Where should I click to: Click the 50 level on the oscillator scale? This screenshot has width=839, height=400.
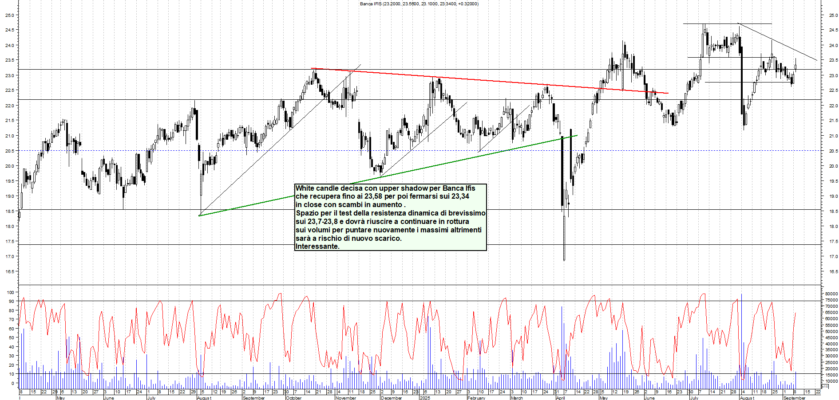(11, 338)
